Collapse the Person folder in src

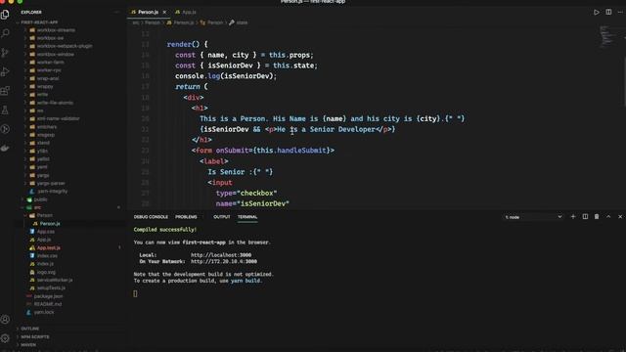tap(44, 215)
